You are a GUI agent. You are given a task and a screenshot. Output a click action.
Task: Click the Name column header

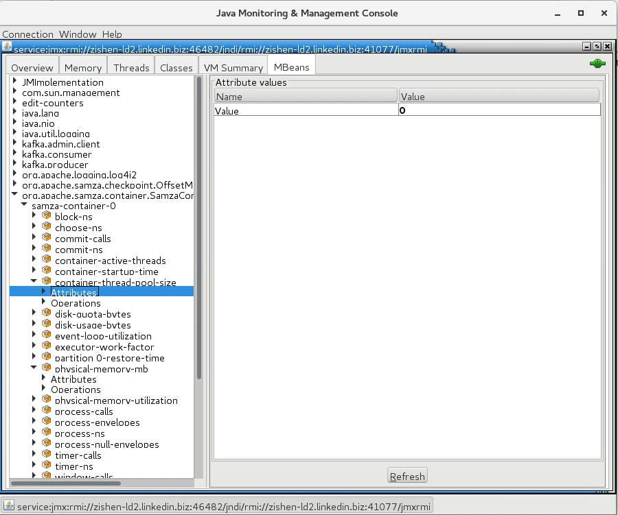pos(306,96)
